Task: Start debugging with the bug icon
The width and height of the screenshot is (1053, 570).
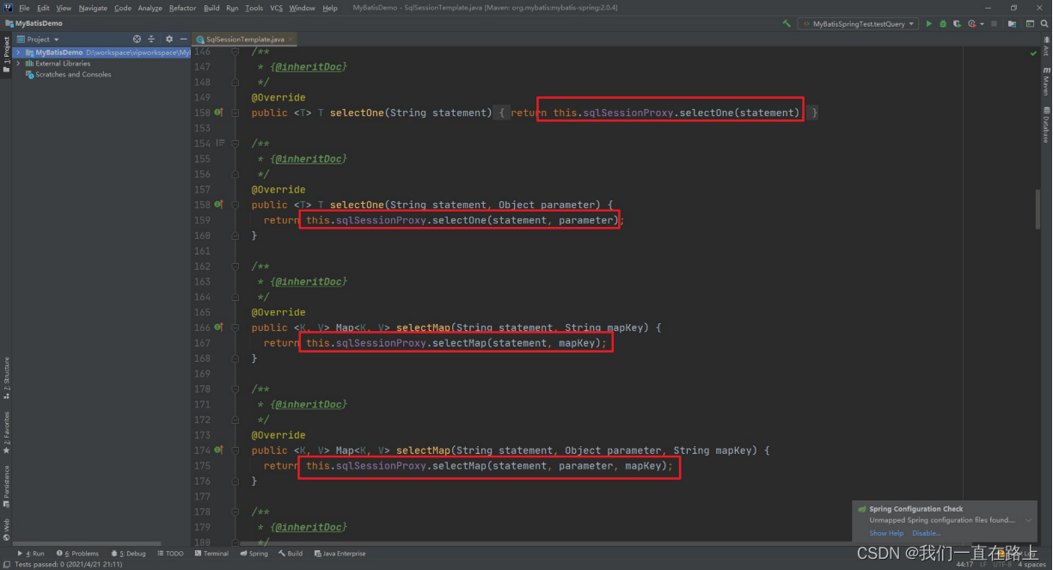Action: [943, 24]
